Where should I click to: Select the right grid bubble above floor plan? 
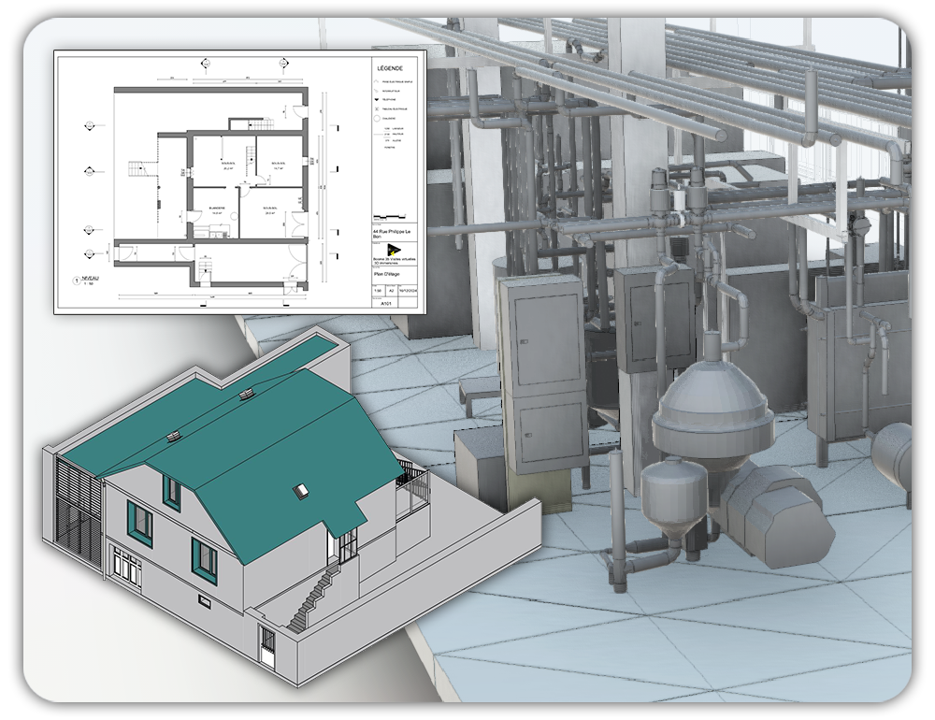click(281, 63)
